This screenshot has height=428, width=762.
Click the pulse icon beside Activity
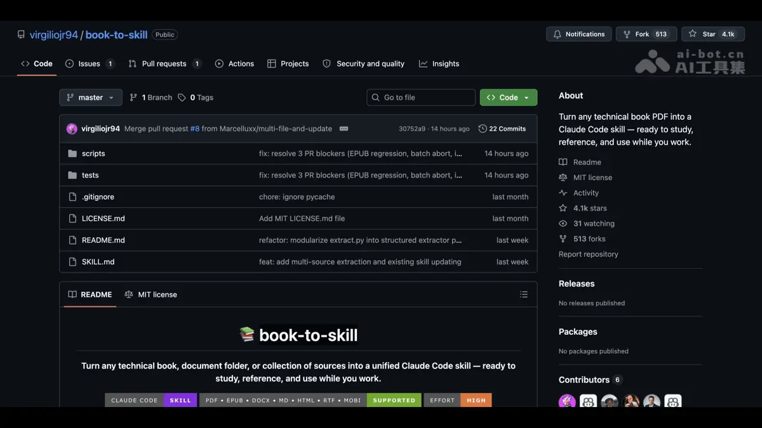[x=563, y=193]
